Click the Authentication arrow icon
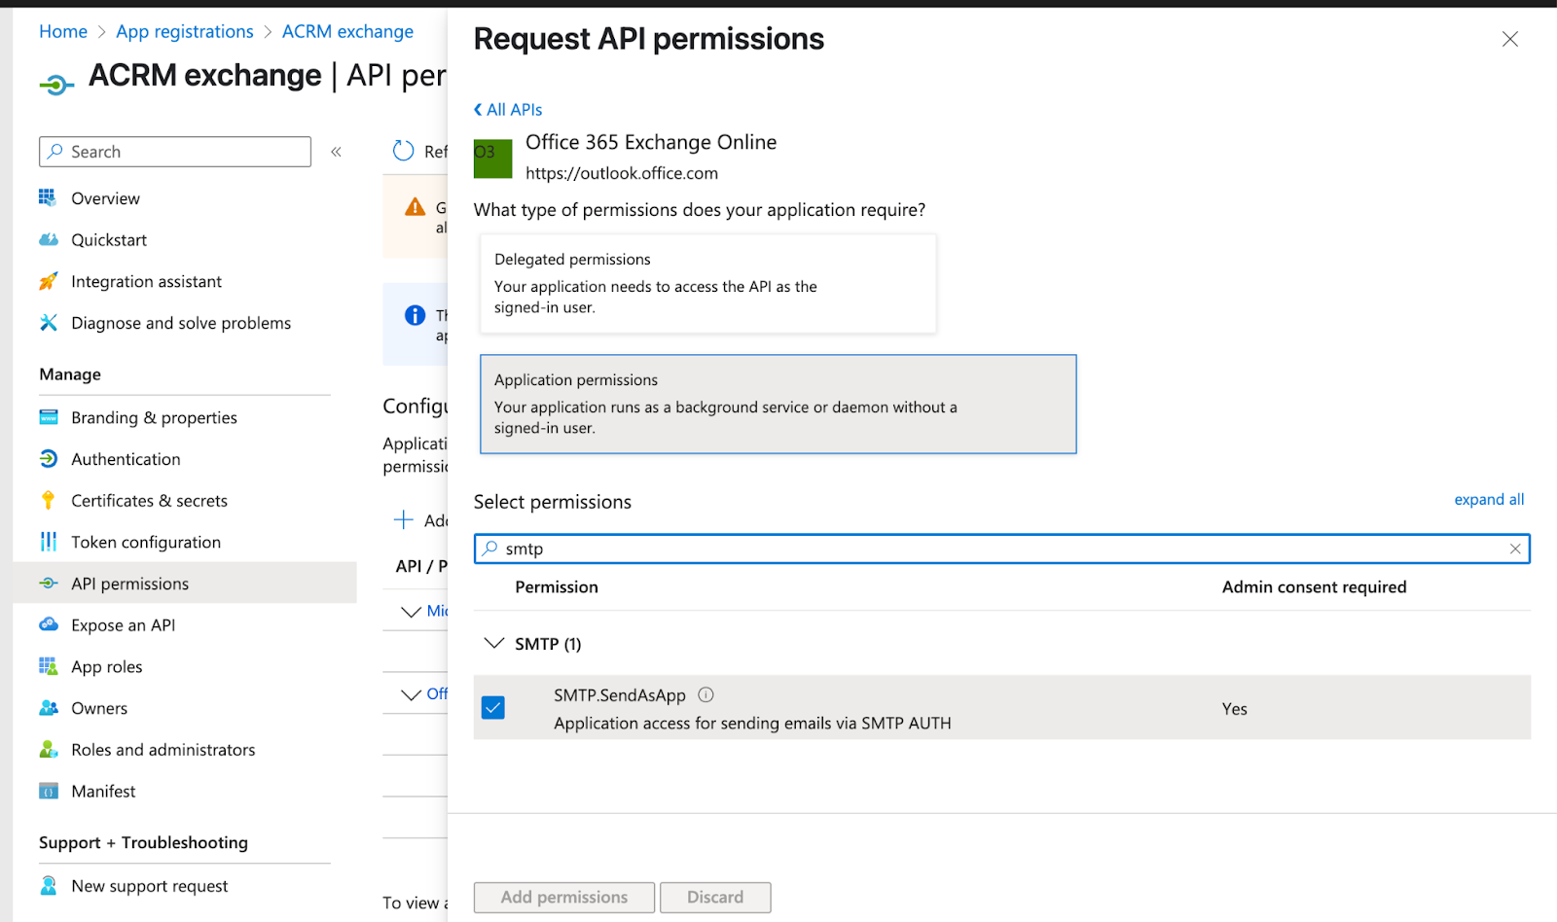The width and height of the screenshot is (1557, 922). (x=48, y=458)
